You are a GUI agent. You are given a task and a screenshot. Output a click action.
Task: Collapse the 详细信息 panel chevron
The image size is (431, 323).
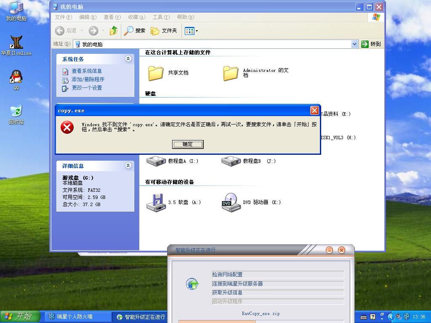tap(128, 165)
